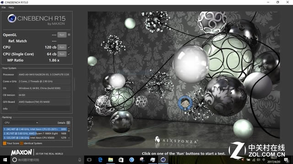Open the Windows Start menu
This screenshot has height=164, width=293.
(x=5, y=160)
